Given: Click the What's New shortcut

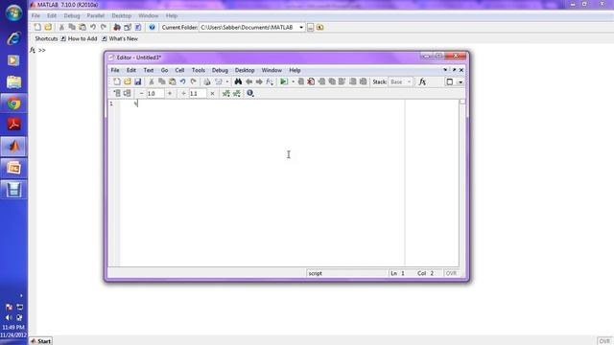Looking at the screenshot, I should [119, 38].
